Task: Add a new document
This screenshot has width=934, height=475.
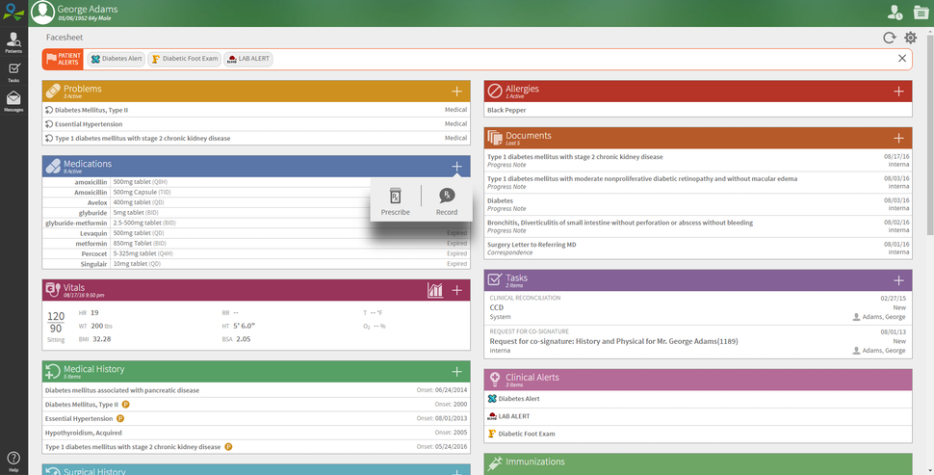Action: click(898, 139)
